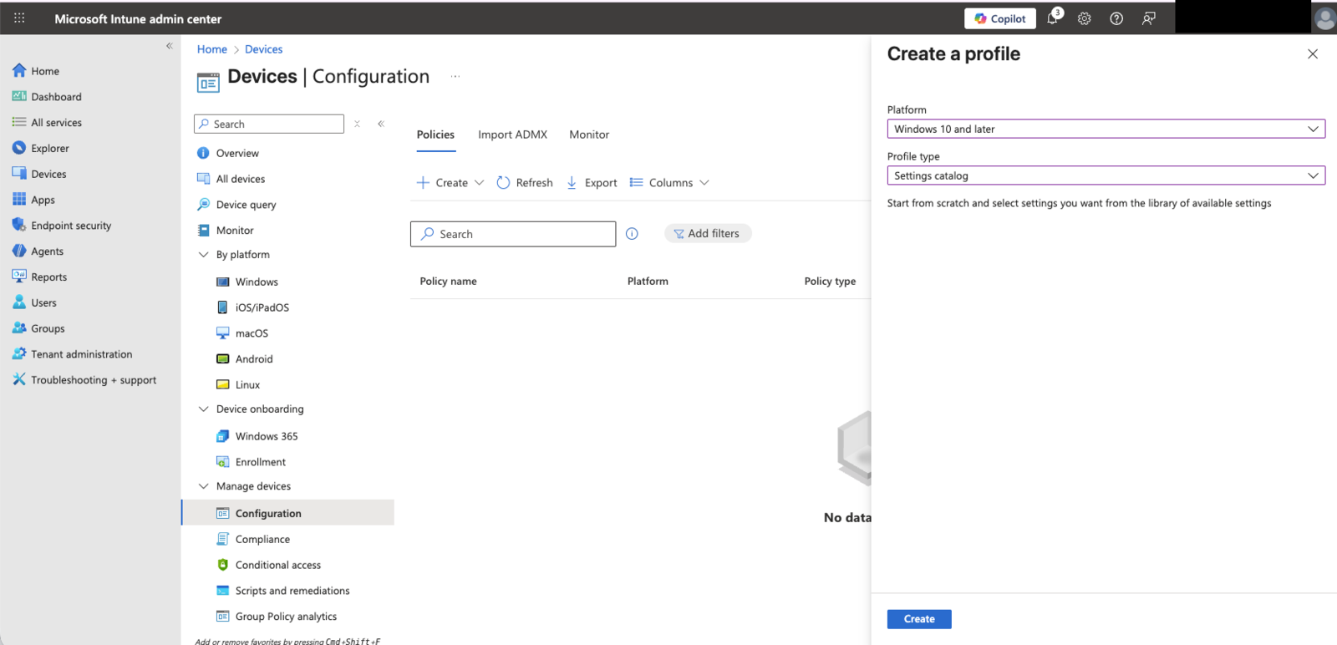
Task: Switch to the Policies tab
Action: pyautogui.click(x=435, y=135)
